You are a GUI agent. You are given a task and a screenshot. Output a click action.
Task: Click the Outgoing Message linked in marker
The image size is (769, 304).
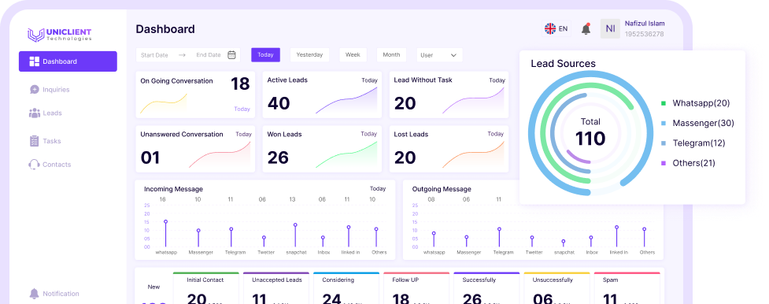click(x=616, y=228)
